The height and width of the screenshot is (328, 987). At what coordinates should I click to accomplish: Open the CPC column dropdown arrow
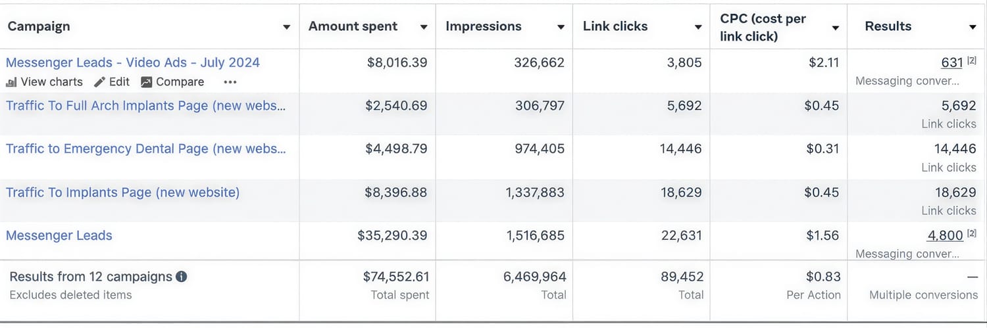coord(835,28)
